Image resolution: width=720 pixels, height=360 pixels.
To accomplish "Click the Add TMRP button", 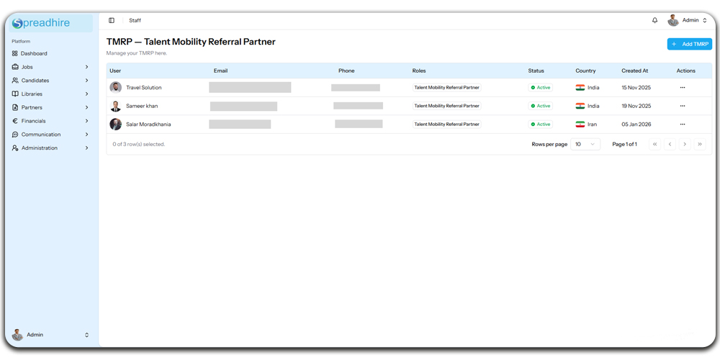I will (x=689, y=44).
